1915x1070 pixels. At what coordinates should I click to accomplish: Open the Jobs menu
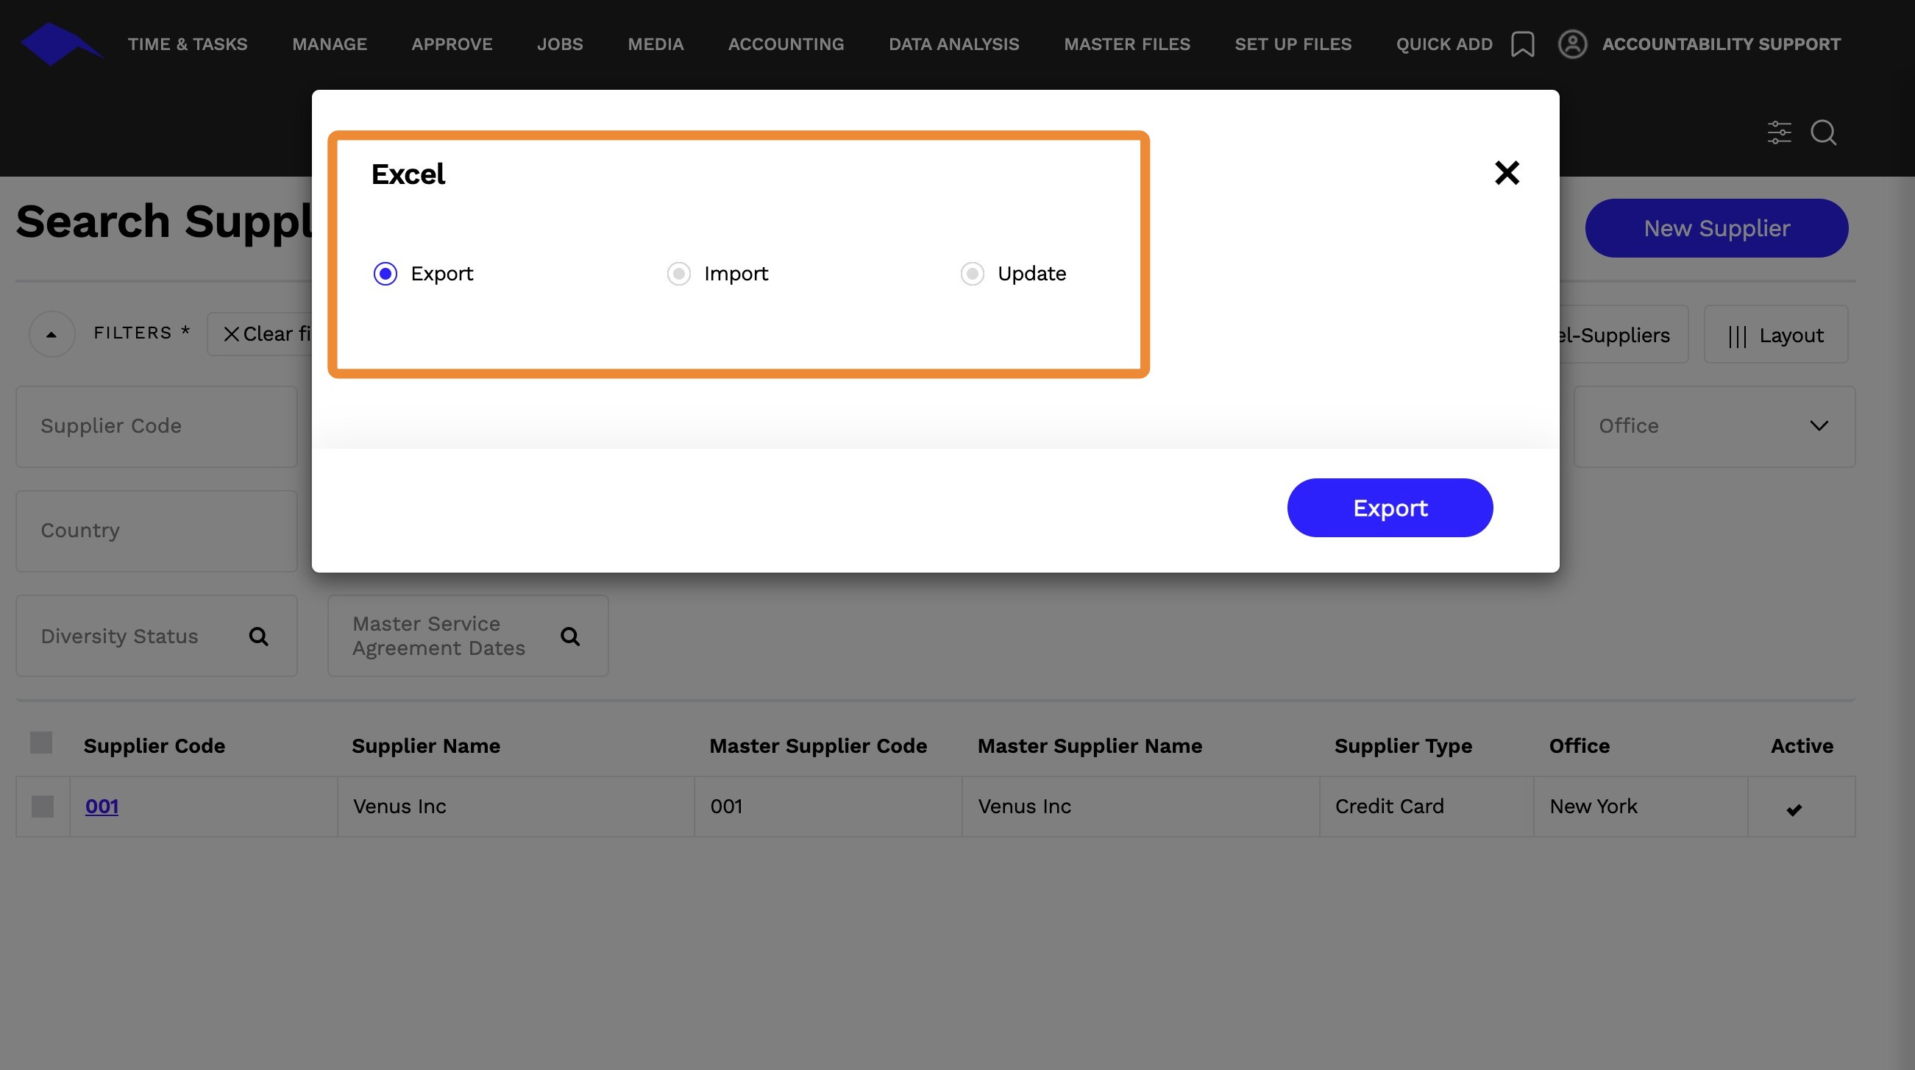tap(560, 44)
